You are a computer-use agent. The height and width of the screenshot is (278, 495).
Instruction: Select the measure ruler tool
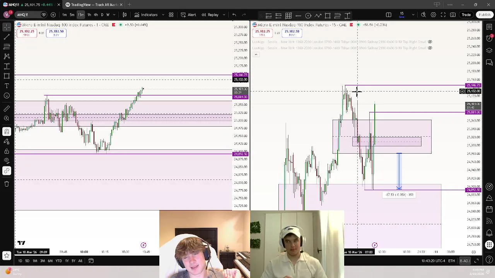(7, 109)
